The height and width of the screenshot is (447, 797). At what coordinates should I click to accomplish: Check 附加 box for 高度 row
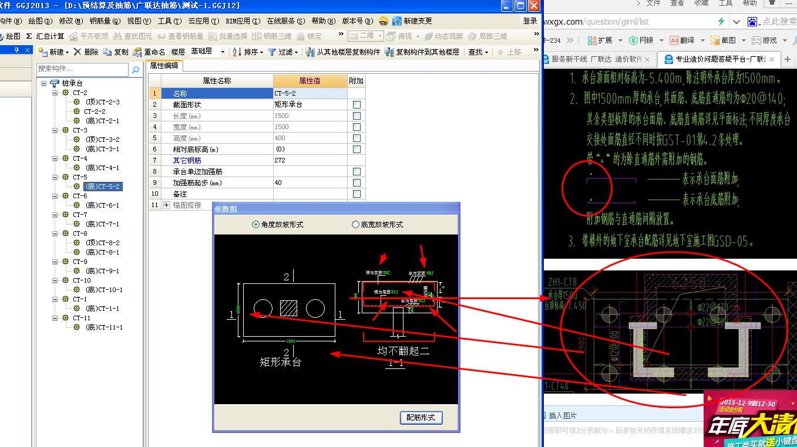click(x=357, y=138)
